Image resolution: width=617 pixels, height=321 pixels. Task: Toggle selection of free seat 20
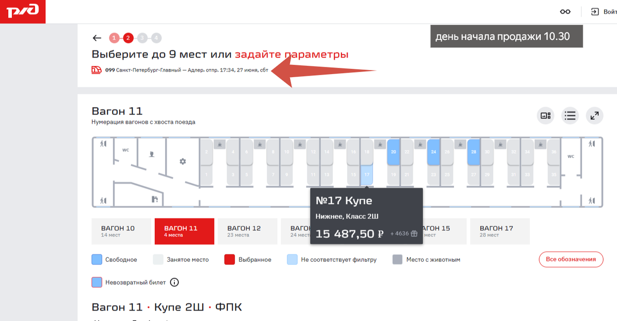[x=393, y=152]
